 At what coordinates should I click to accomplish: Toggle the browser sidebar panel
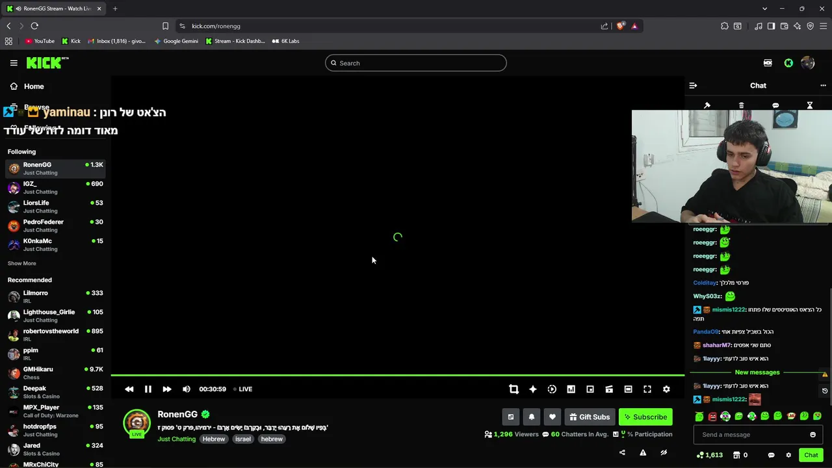click(771, 26)
